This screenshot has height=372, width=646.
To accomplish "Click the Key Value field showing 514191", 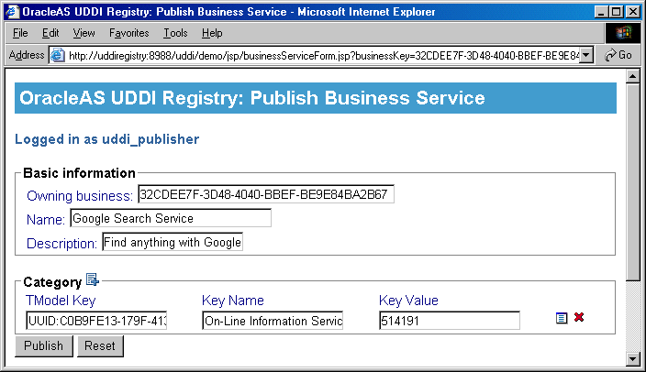I will [450, 320].
